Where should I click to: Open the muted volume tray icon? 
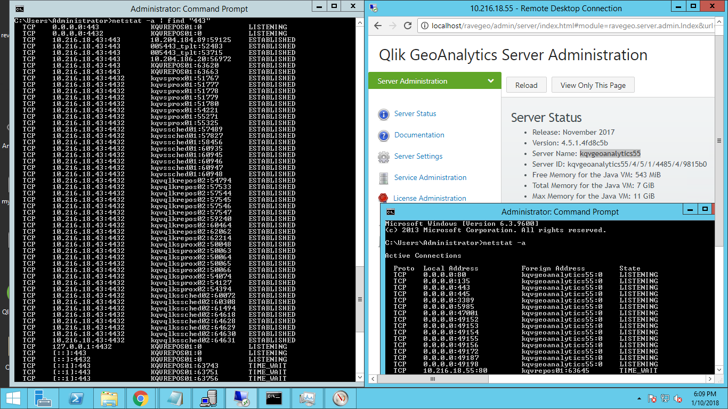[678, 398]
